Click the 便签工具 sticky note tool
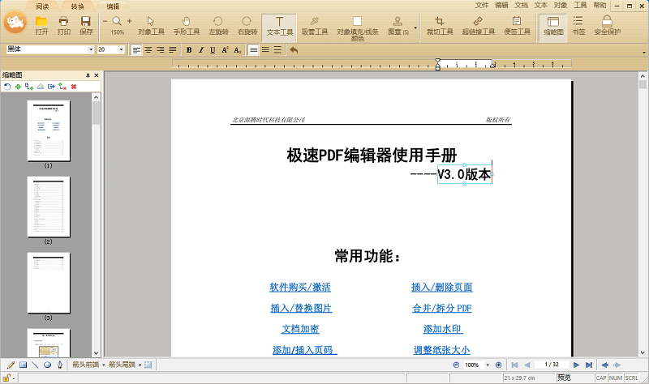649x384 pixels. click(x=517, y=25)
